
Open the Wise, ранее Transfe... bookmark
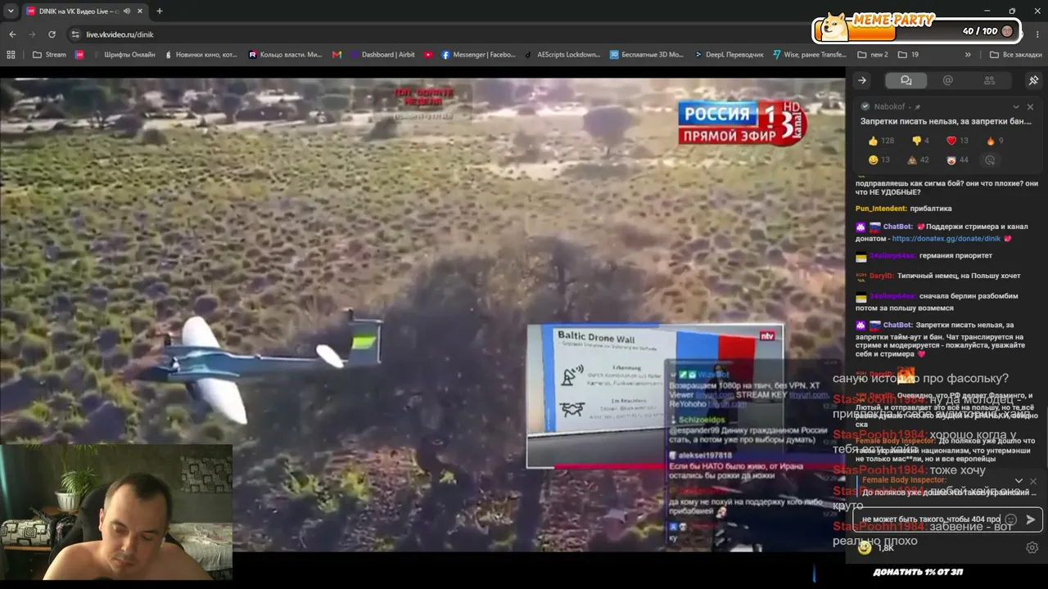[810, 55]
